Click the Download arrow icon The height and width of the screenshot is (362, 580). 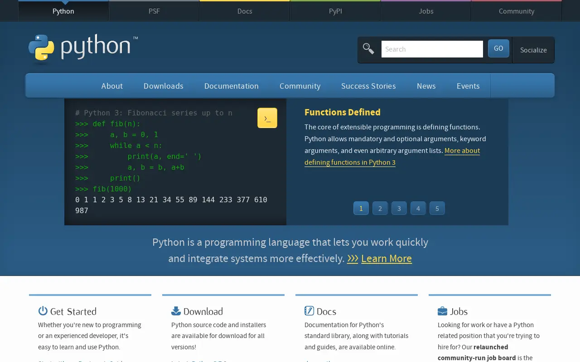pyautogui.click(x=176, y=310)
